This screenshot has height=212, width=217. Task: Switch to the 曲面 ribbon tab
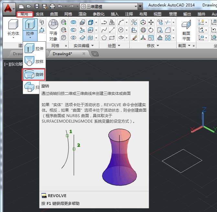click(54, 14)
